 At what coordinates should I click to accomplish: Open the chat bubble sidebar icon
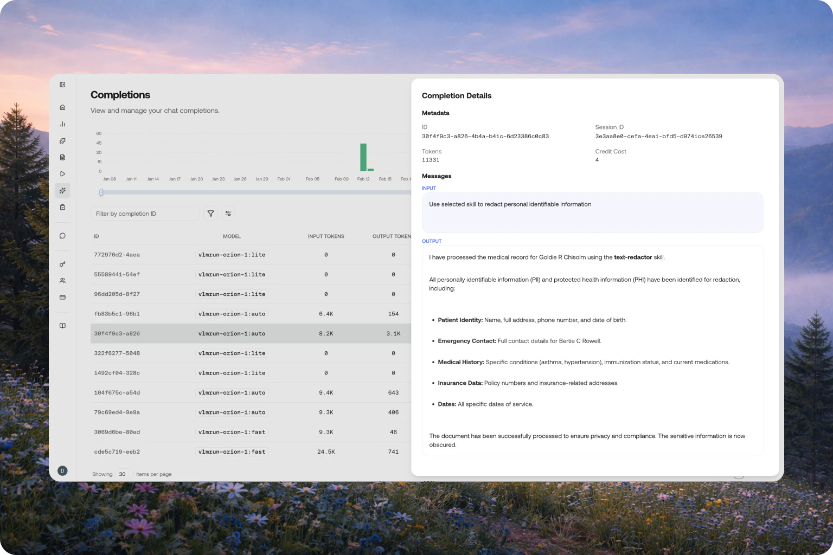pyautogui.click(x=62, y=236)
